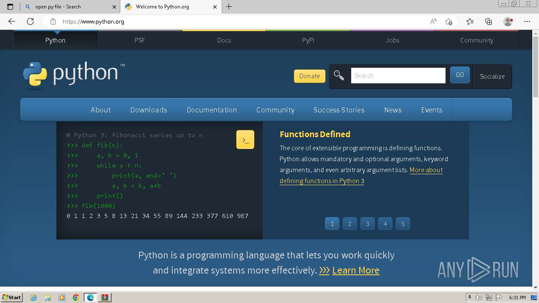Click the Donate button
539x303 pixels.
(310, 76)
